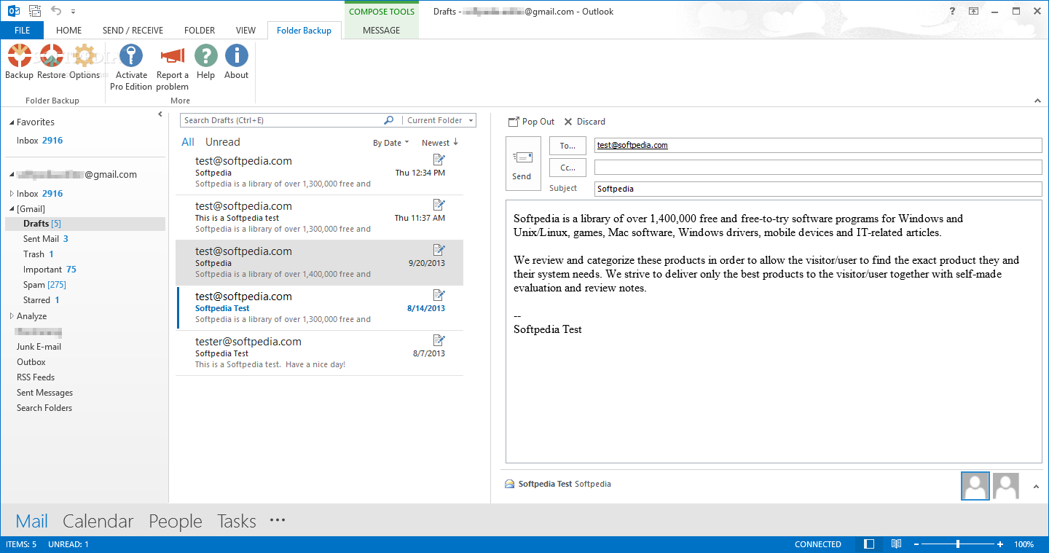Click the Outlook app icon in title bar
Image resolution: width=1049 pixels, height=553 pixels.
pos(12,11)
